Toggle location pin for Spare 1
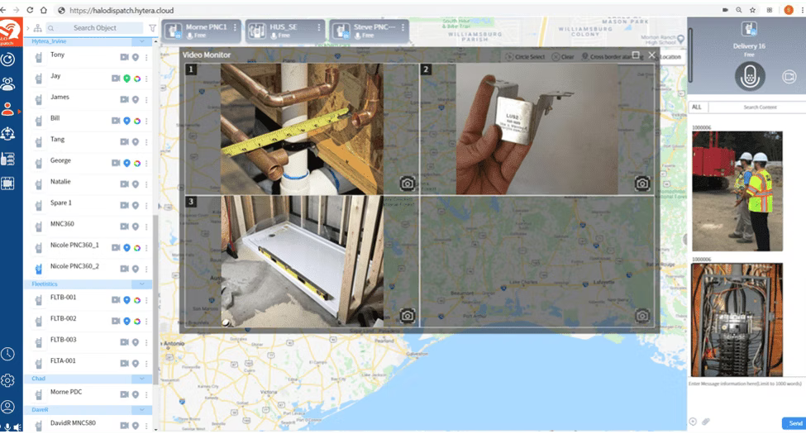This screenshot has width=806, height=434. (x=136, y=206)
